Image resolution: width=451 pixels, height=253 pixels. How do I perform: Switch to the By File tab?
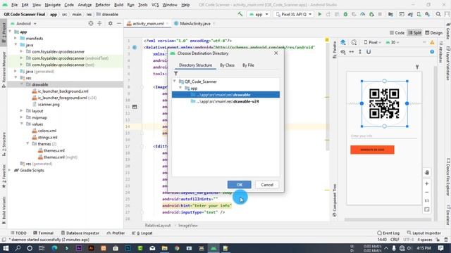click(x=248, y=65)
